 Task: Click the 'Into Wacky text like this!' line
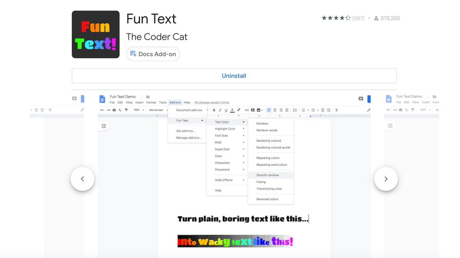pyautogui.click(x=235, y=241)
